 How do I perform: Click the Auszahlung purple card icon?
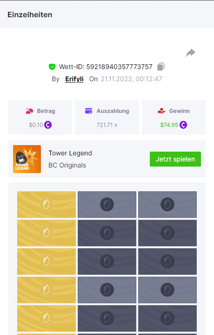(88, 111)
